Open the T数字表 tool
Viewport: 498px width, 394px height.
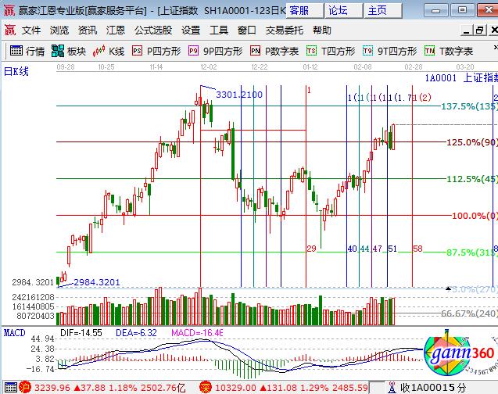(x=449, y=51)
